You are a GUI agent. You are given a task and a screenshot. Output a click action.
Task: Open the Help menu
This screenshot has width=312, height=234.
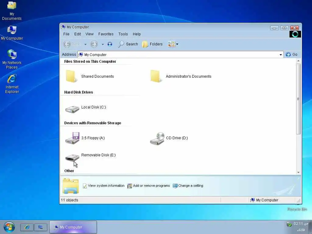pyautogui.click(x=137, y=34)
